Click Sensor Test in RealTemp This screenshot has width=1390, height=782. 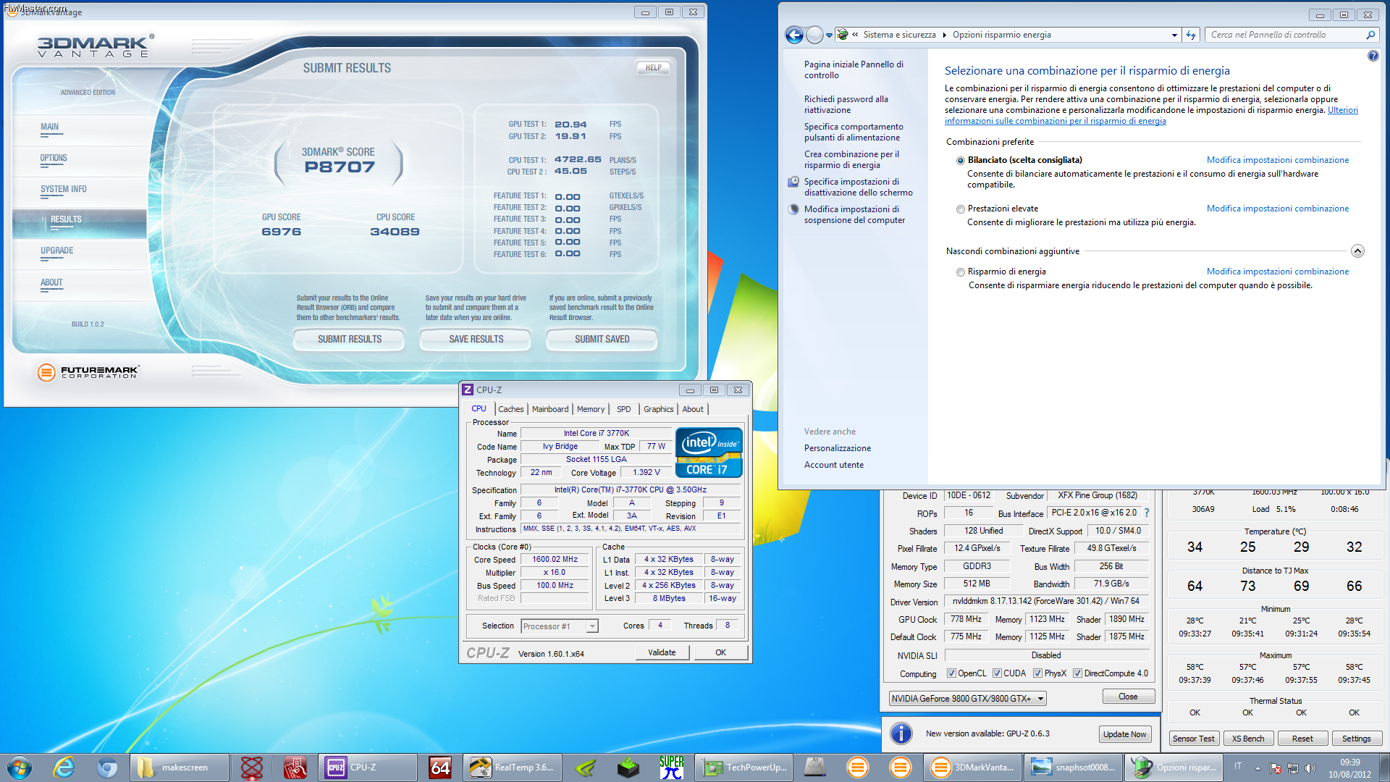(1194, 739)
